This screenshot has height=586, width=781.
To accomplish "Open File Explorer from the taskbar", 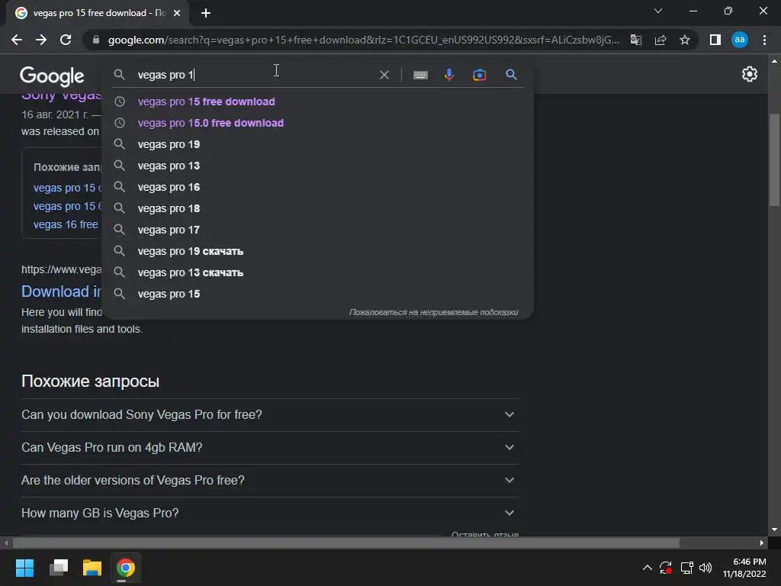I will coord(92,568).
